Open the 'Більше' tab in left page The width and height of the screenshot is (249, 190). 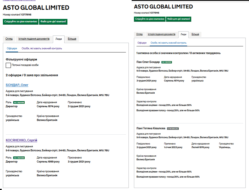[x=72, y=39]
